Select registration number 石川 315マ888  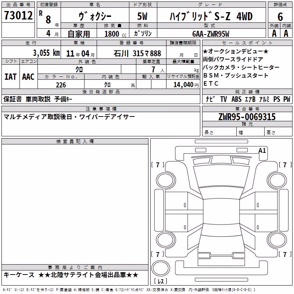tap(137, 54)
